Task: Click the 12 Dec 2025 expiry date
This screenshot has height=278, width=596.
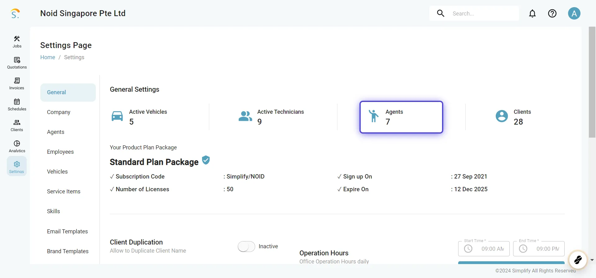Action: point(471,189)
